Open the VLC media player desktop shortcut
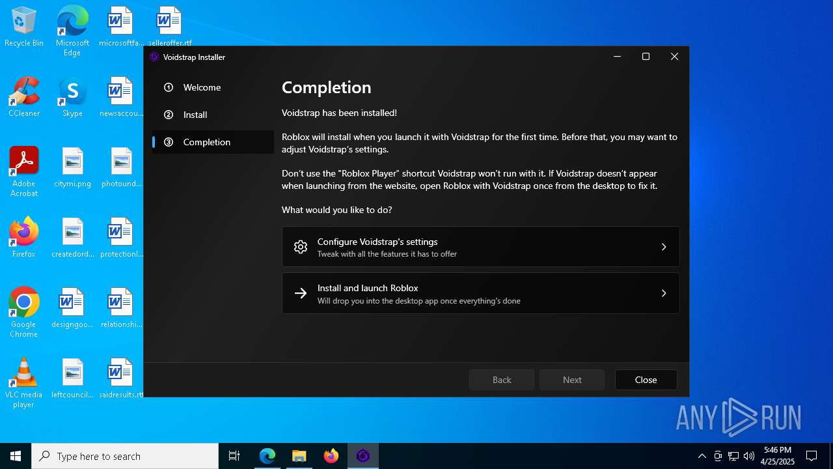This screenshot has width=833, height=469. click(24, 383)
